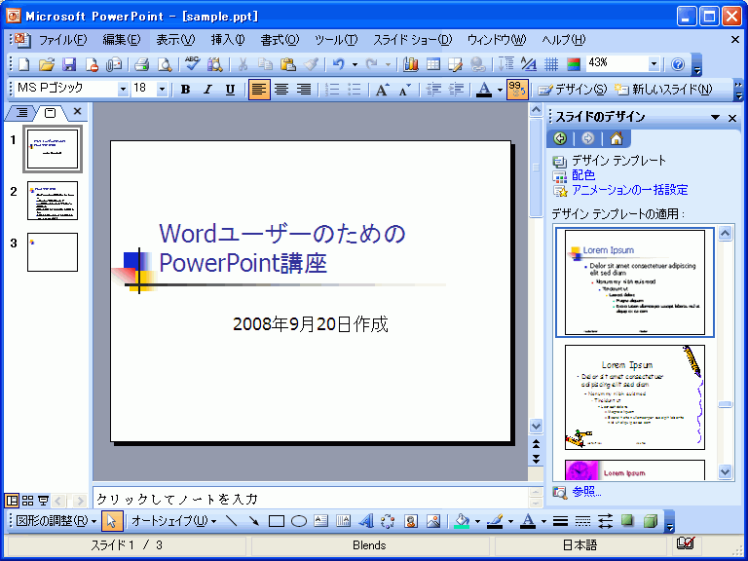
Task: Toggle Bold formatting
Action: coord(185,90)
